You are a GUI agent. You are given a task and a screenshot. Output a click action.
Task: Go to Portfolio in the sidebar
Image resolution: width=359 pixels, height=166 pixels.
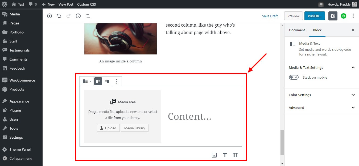[21, 32]
